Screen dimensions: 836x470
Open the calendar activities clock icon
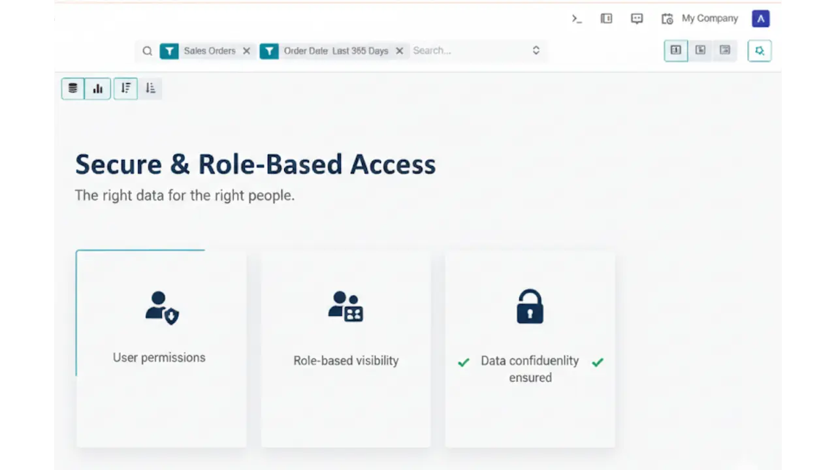click(667, 19)
